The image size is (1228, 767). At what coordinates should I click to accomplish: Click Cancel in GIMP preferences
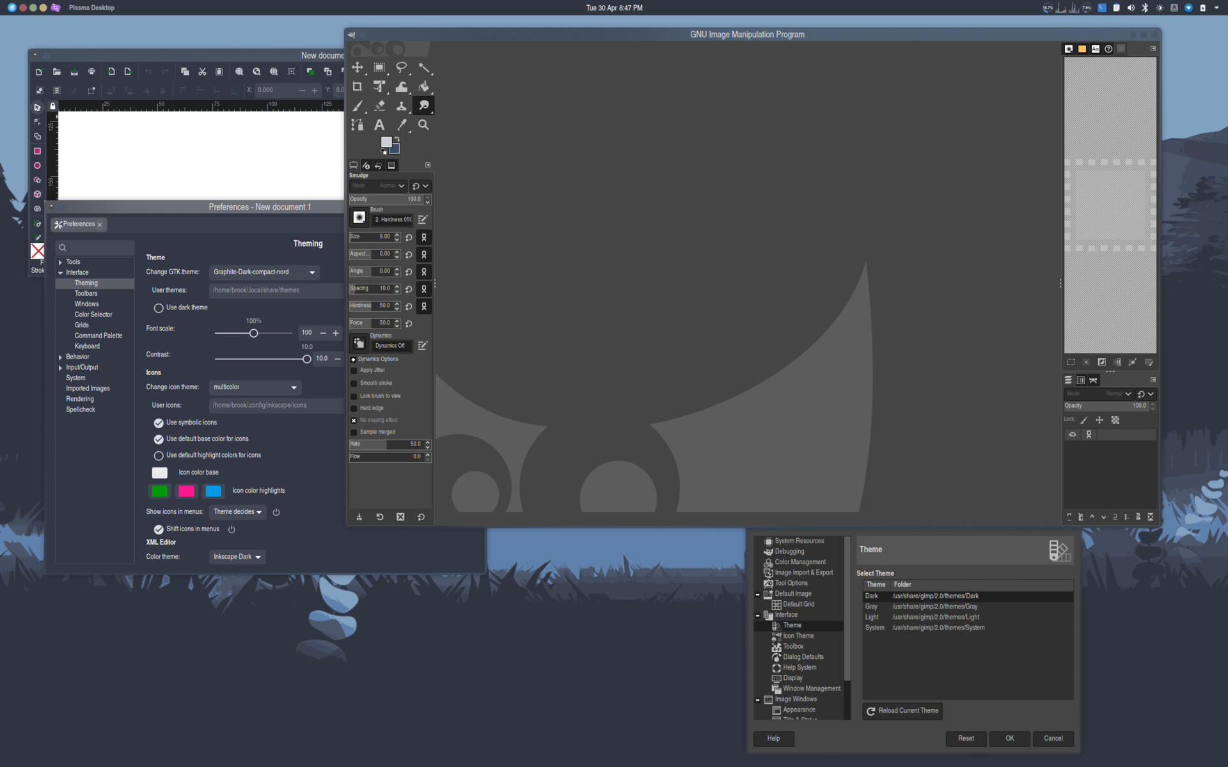1053,739
